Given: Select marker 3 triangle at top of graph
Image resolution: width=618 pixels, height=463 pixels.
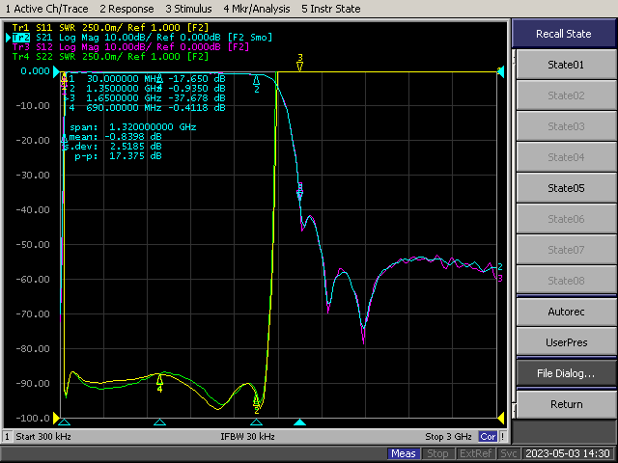Looking at the screenshot, I should (x=300, y=66).
